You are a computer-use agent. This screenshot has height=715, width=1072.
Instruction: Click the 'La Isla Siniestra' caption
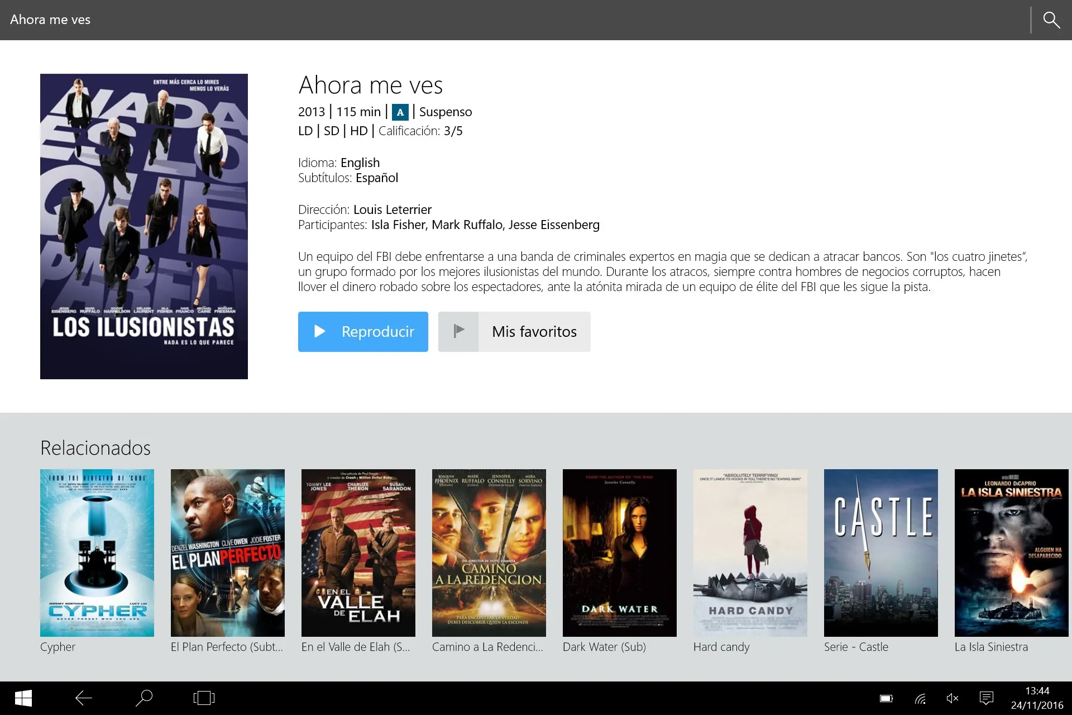pos(991,647)
